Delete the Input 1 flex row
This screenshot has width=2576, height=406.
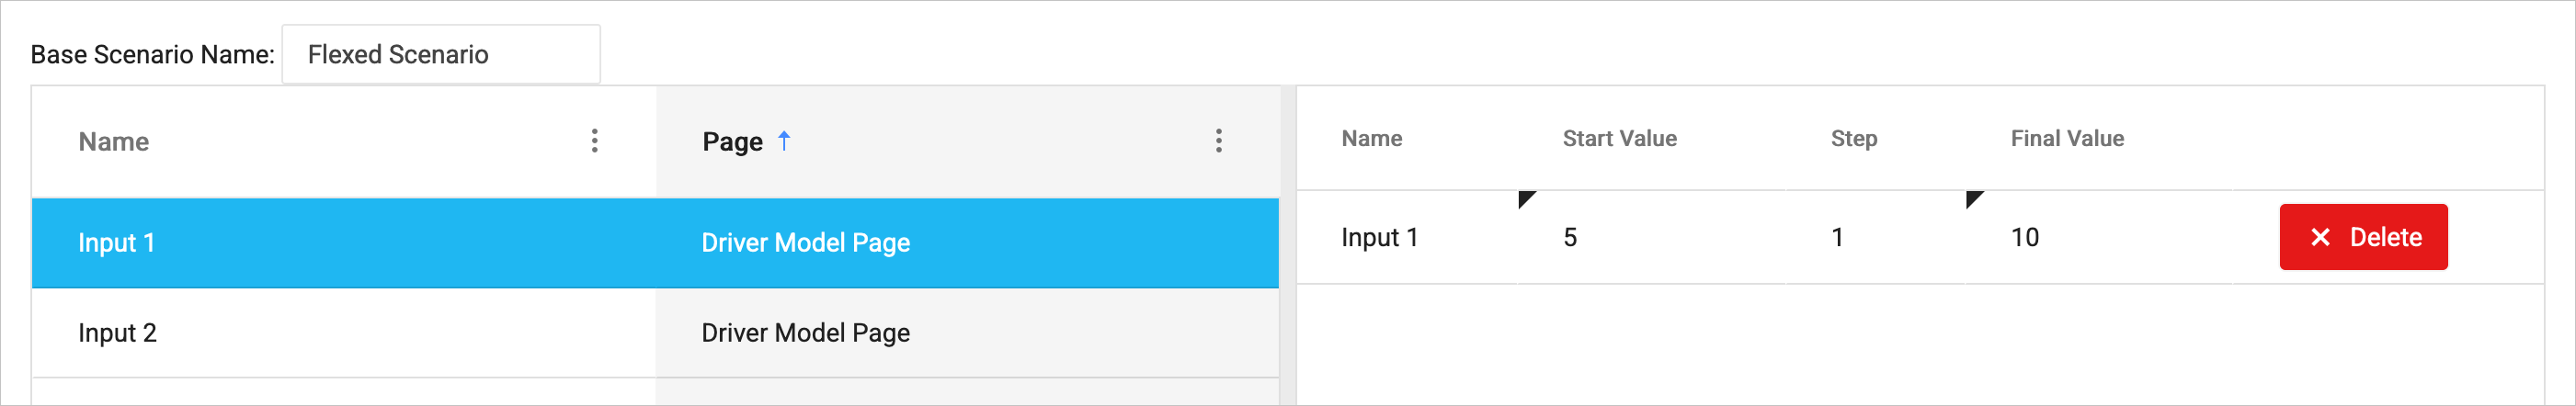[x=2363, y=237]
